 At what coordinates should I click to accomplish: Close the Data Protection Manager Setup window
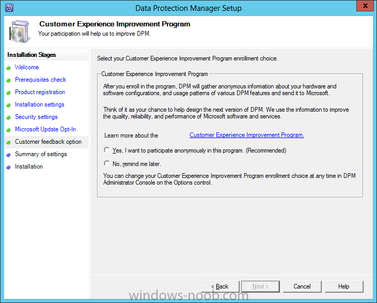coord(365,6)
